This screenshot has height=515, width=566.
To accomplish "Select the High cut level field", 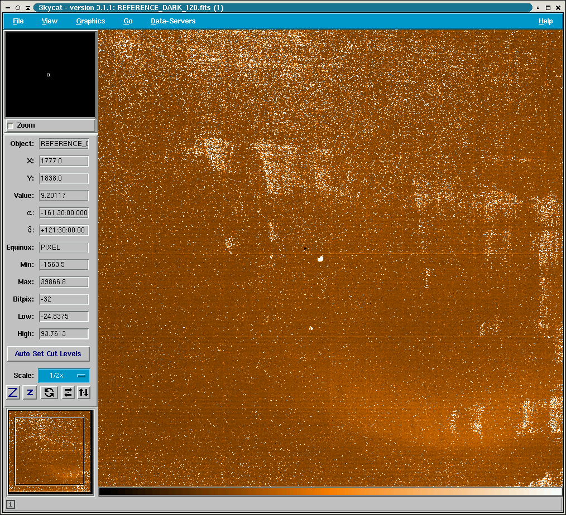I will tap(64, 334).
